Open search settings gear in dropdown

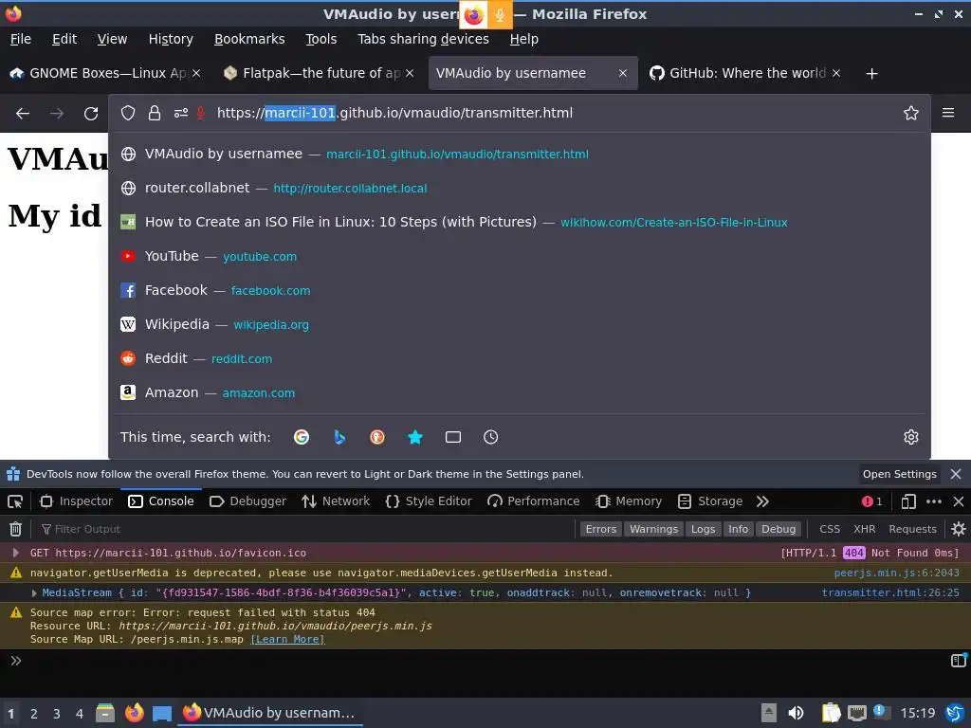[x=911, y=437]
